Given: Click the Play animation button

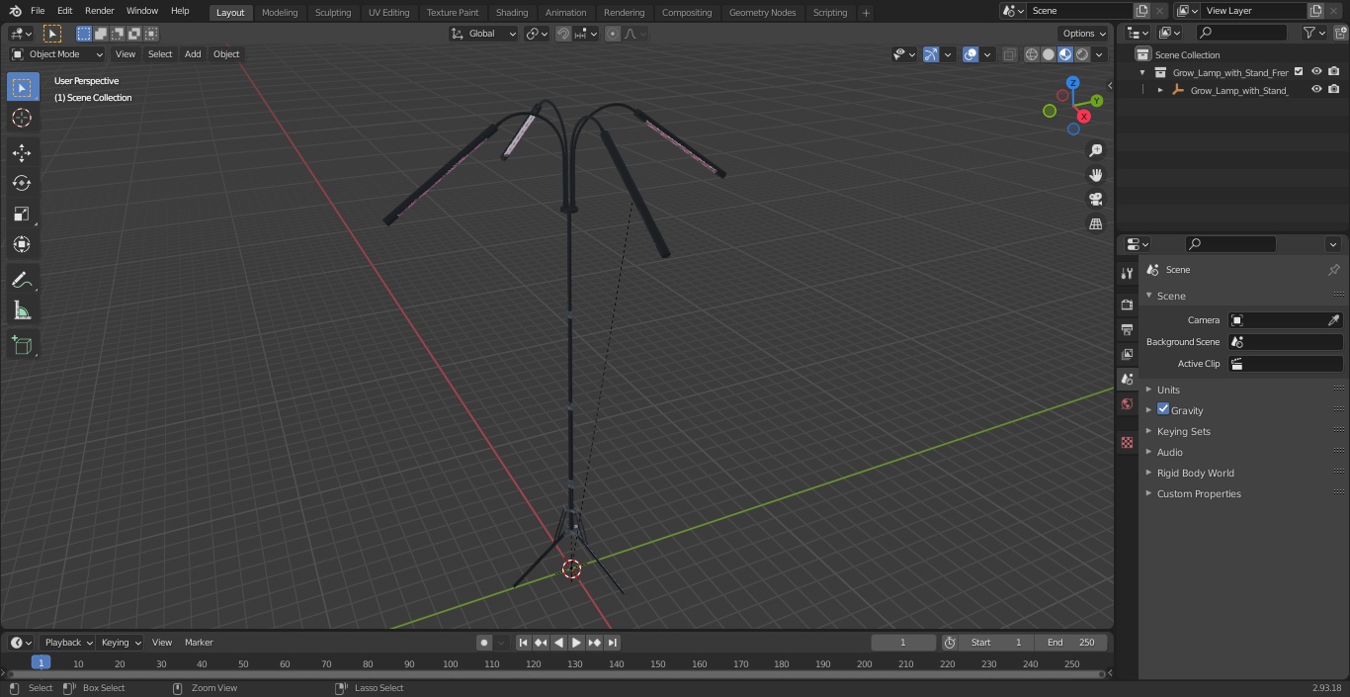Looking at the screenshot, I should (576, 643).
